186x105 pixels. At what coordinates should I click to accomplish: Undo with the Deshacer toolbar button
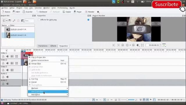click(x=42, y=12)
